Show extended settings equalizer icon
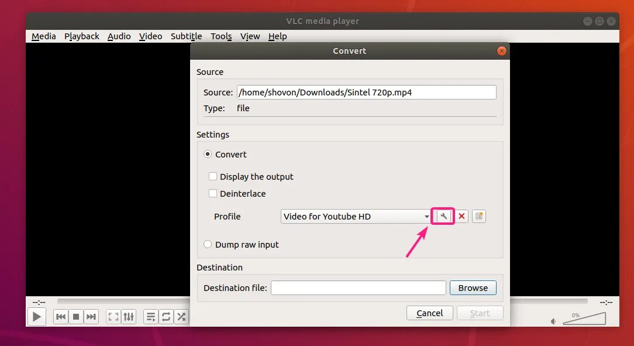The height and width of the screenshot is (346, 634). click(x=129, y=317)
